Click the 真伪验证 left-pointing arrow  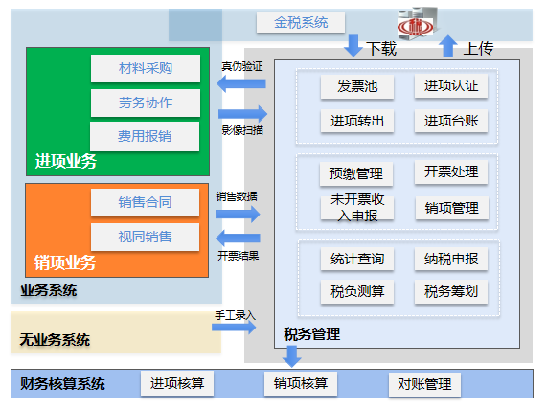click(241, 84)
